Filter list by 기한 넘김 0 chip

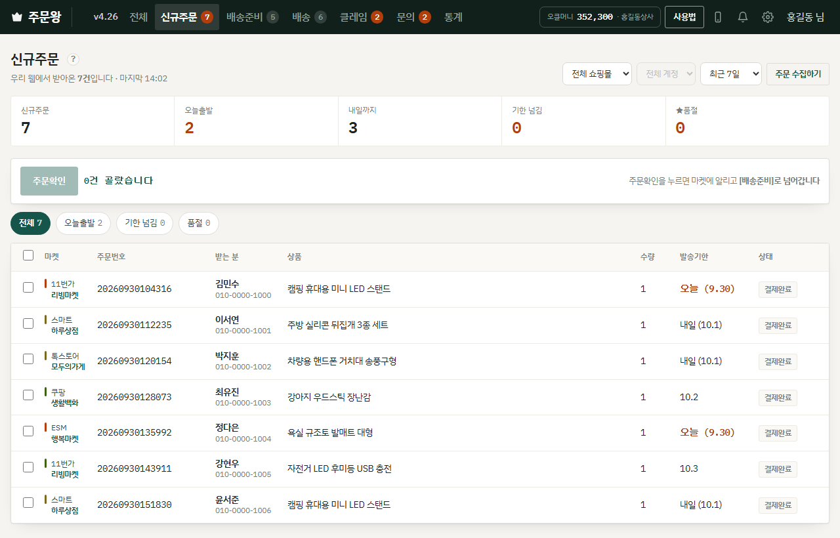point(144,223)
